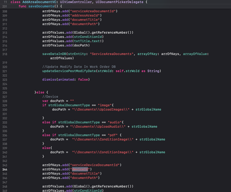Click the "updateServicePestModifyDate" call
Viewport: 231px width, 192px height.
pyautogui.click(x=69, y=71)
